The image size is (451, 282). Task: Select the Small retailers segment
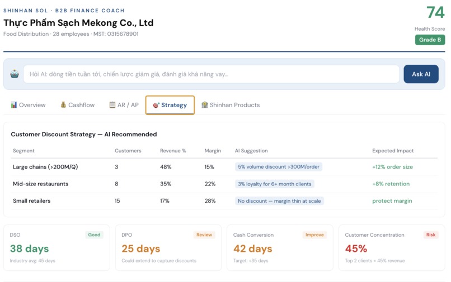[x=32, y=200]
